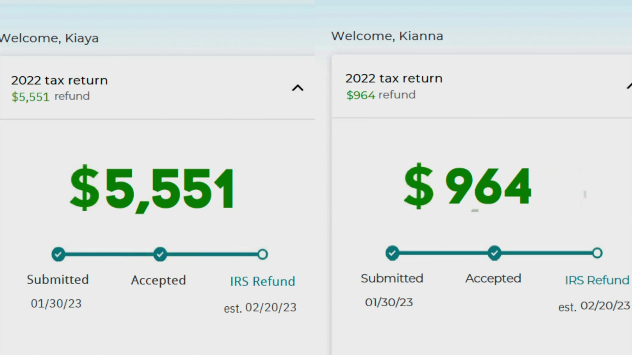Open the IRS Refund link in Kiaya's panel
The height and width of the screenshot is (355, 632).
pyautogui.click(x=262, y=281)
